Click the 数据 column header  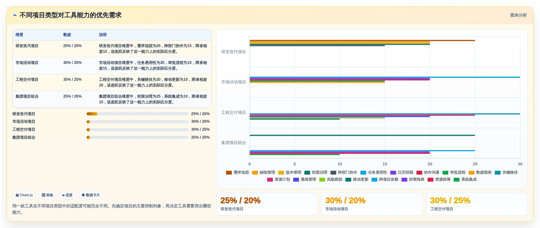coord(67,35)
